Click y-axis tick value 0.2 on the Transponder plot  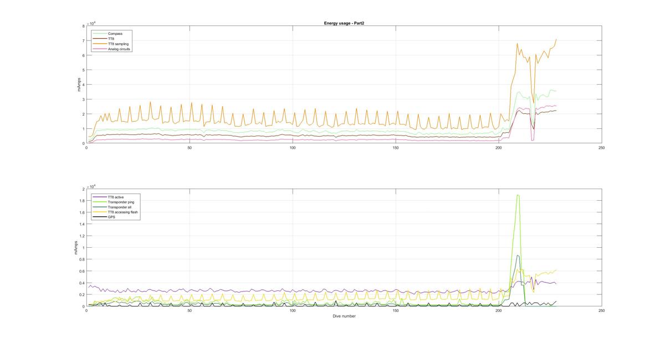tap(82, 295)
